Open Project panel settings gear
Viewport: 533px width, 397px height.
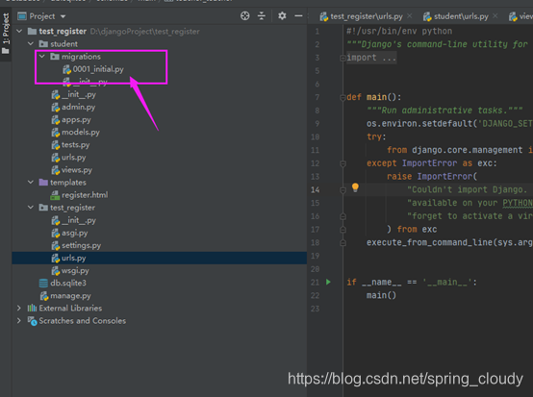[282, 16]
